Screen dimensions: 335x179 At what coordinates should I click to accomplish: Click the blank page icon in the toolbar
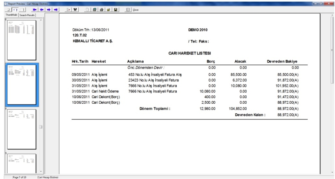[x=88, y=9]
